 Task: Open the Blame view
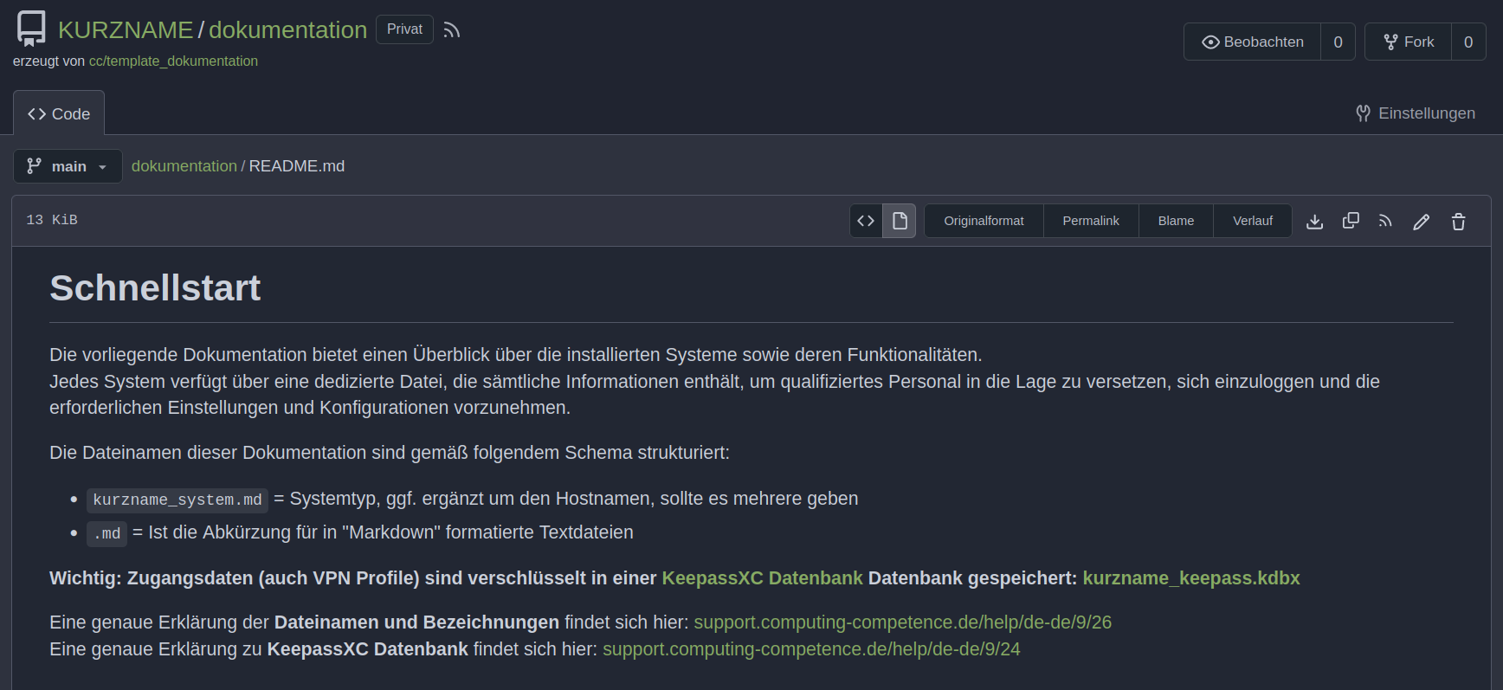click(1176, 221)
